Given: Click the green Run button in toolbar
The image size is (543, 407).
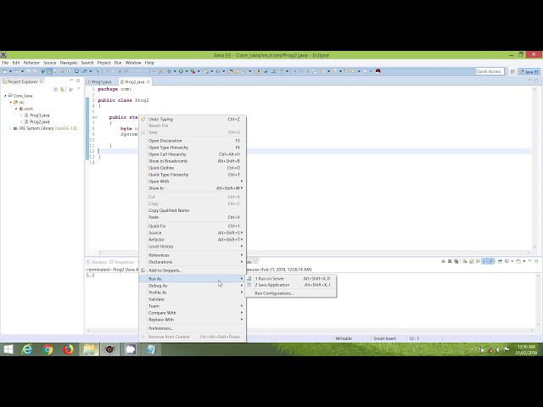Looking at the screenshot, I should pos(181,71).
